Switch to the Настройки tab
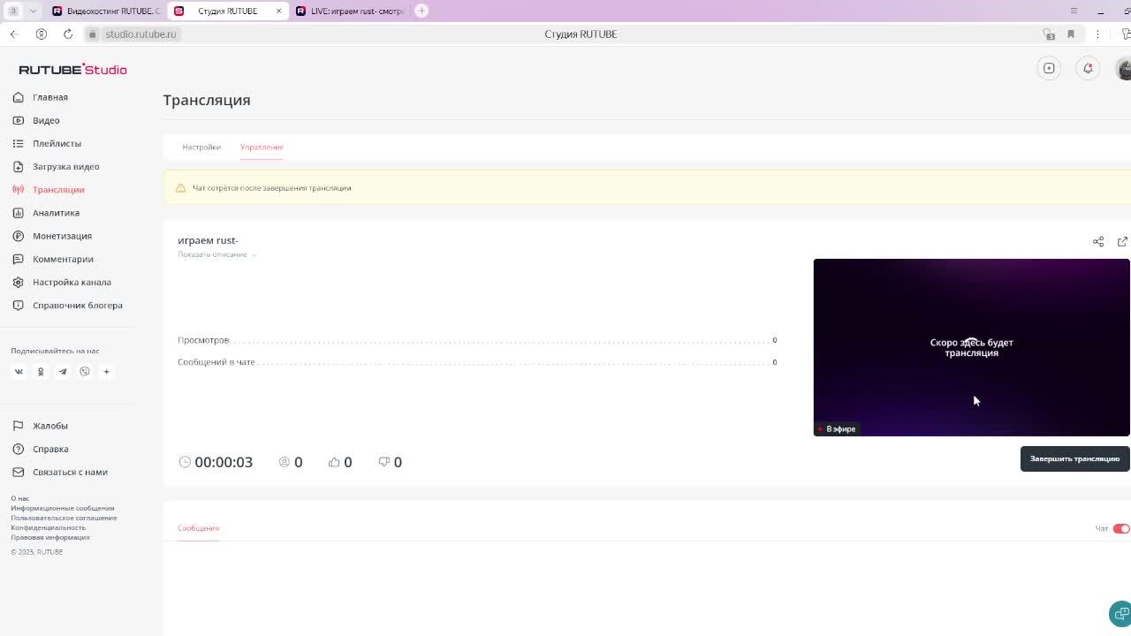The width and height of the screenshot is (1131, 636). click(x=201, y=147)
